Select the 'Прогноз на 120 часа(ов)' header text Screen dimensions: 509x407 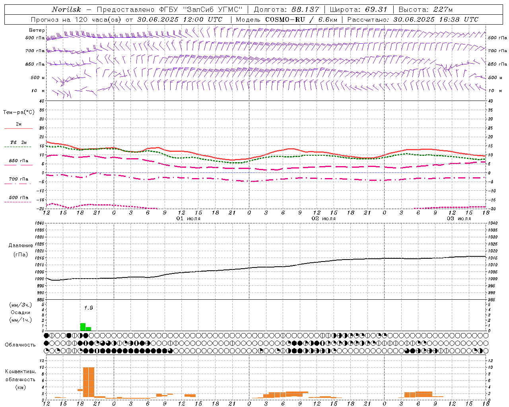[76, 19]
